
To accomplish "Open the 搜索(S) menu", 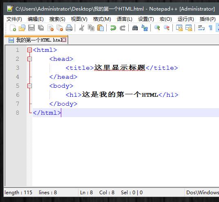I will tap(57, 19).
